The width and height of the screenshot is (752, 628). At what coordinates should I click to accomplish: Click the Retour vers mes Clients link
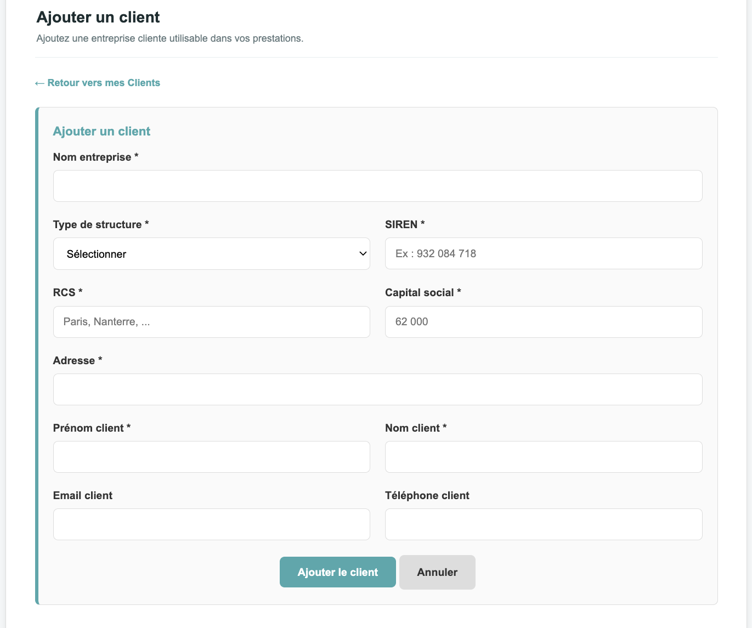pyautogui.click(x=98, y=83)
